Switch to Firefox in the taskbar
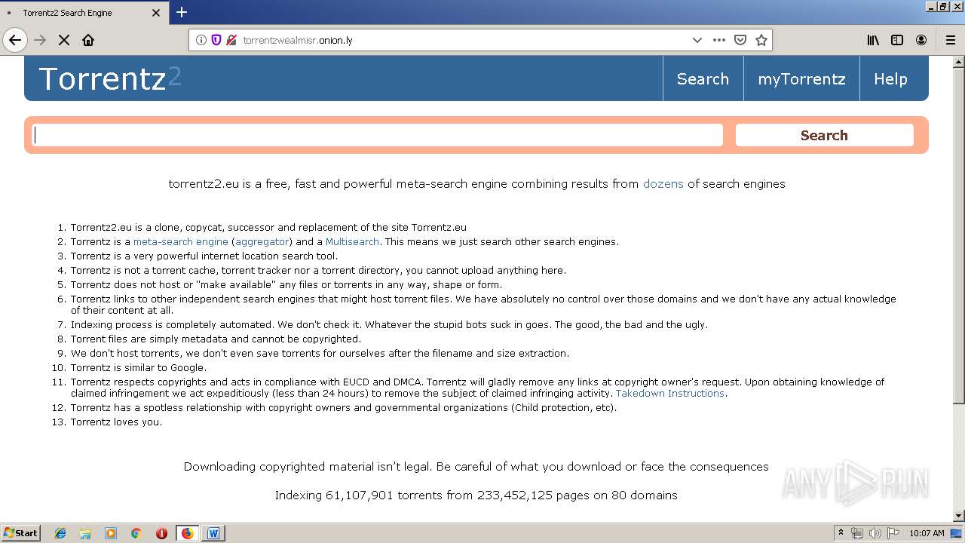965x543 pixels. [187, 533]
